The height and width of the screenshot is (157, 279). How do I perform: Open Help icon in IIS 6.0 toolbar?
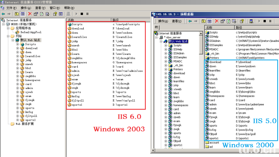click(x=55, y=14)
